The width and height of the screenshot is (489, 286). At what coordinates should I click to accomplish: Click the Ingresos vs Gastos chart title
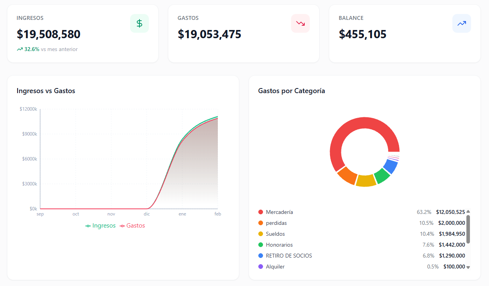(x=46, y=91)
